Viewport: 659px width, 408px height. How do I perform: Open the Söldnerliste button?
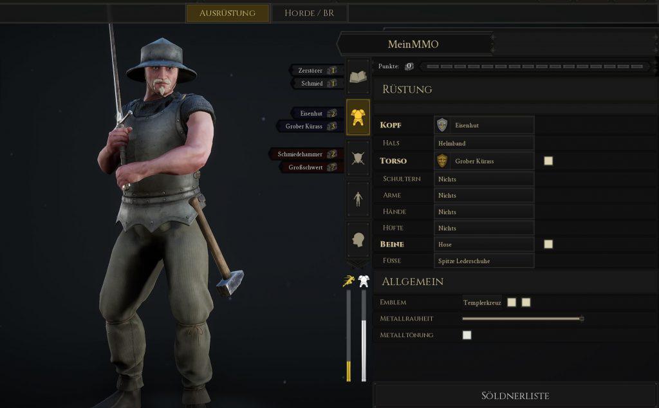[515, 395]
